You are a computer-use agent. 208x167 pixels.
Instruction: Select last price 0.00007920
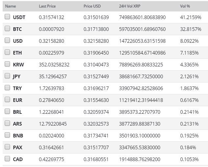(x=52, y=29)
